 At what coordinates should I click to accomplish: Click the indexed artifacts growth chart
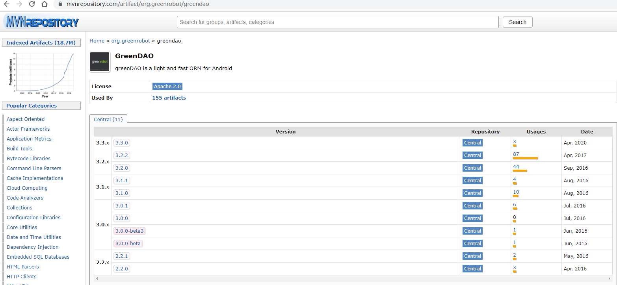[x=41, y=75]
